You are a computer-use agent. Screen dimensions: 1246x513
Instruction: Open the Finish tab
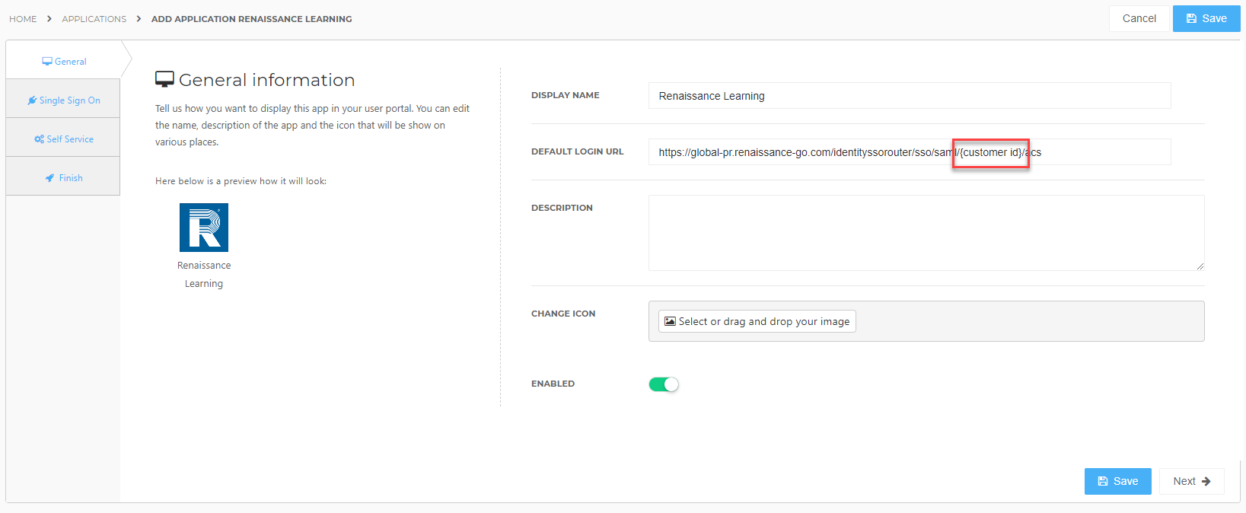pos(63,177)
